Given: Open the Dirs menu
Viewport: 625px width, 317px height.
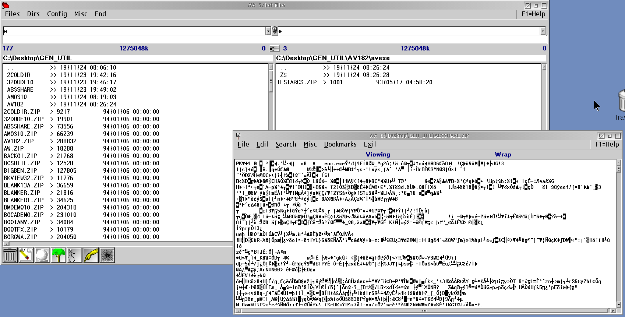Looking at the screenshot, I should click(33, 14).
